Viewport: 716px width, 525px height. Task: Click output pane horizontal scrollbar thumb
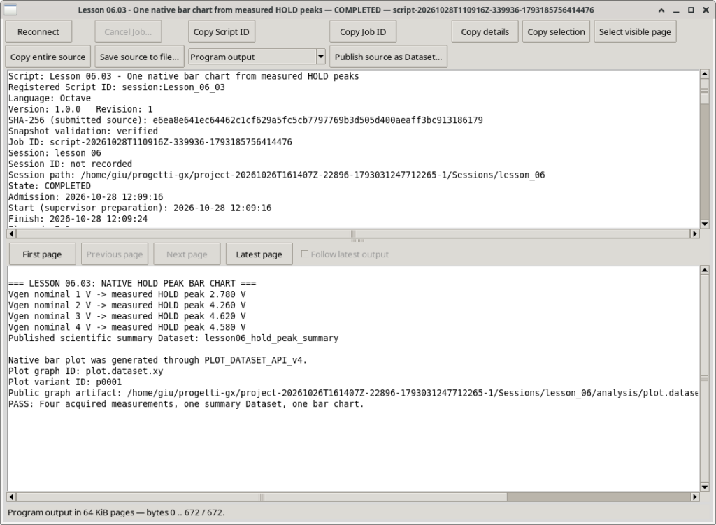pyautogui.click(x=262, y=497)
